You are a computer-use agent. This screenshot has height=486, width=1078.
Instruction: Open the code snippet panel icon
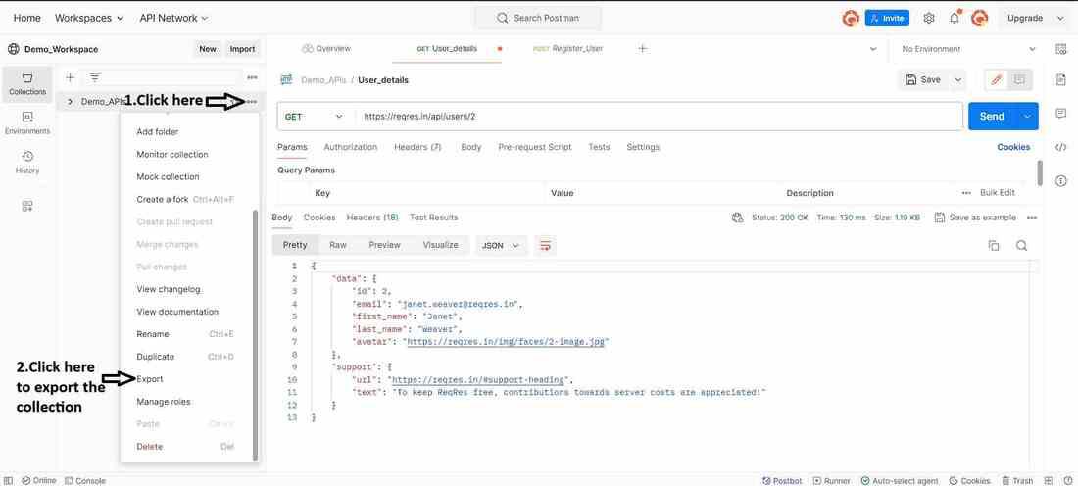1061,147
